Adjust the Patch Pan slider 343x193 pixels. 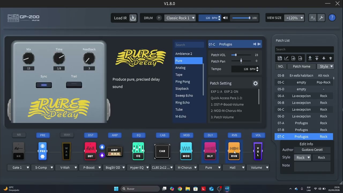pyautogui.click(x=241, y=61)
